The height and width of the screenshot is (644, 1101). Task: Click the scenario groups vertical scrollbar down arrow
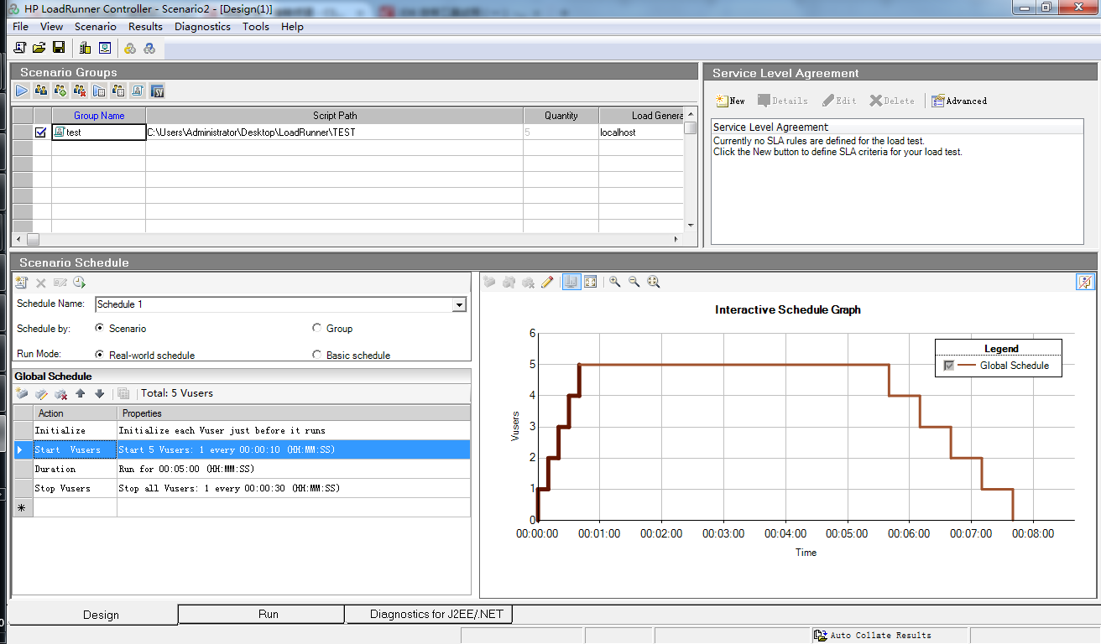click(x=691, y=226)
